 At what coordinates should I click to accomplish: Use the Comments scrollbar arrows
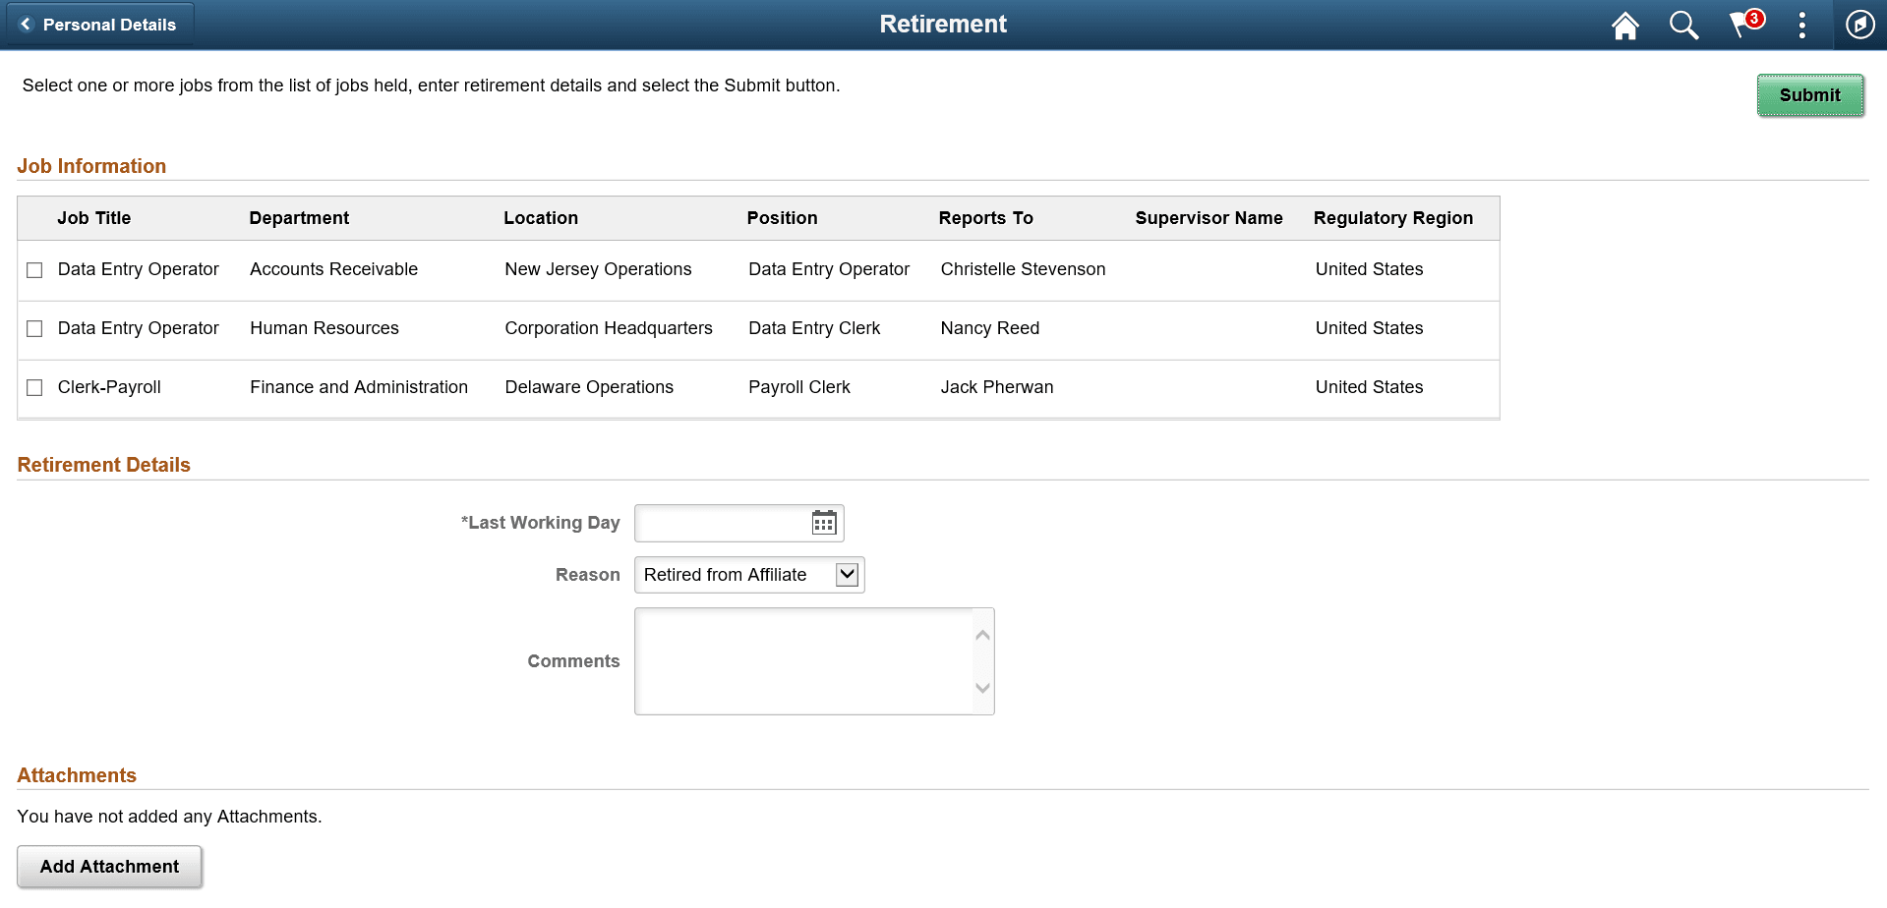tap(981, 661)
